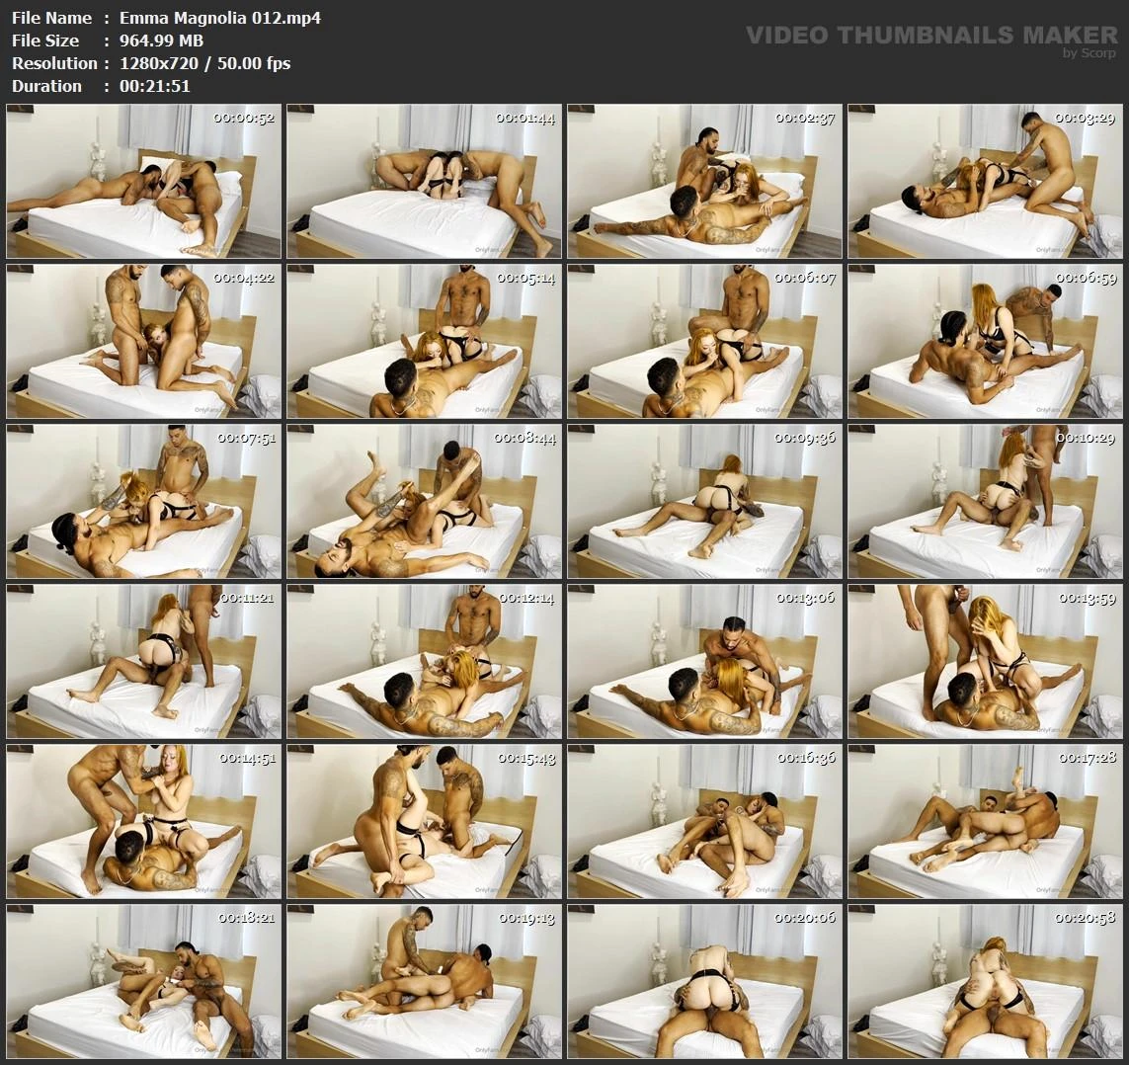Open the thumbnail marked 00:02:37
The width and height of the screenshot is (1129, 1065).
coord(704,182)
